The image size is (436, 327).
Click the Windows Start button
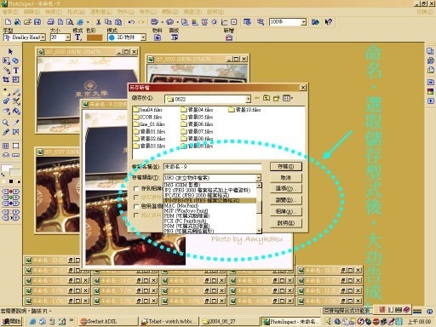[12, 321]
